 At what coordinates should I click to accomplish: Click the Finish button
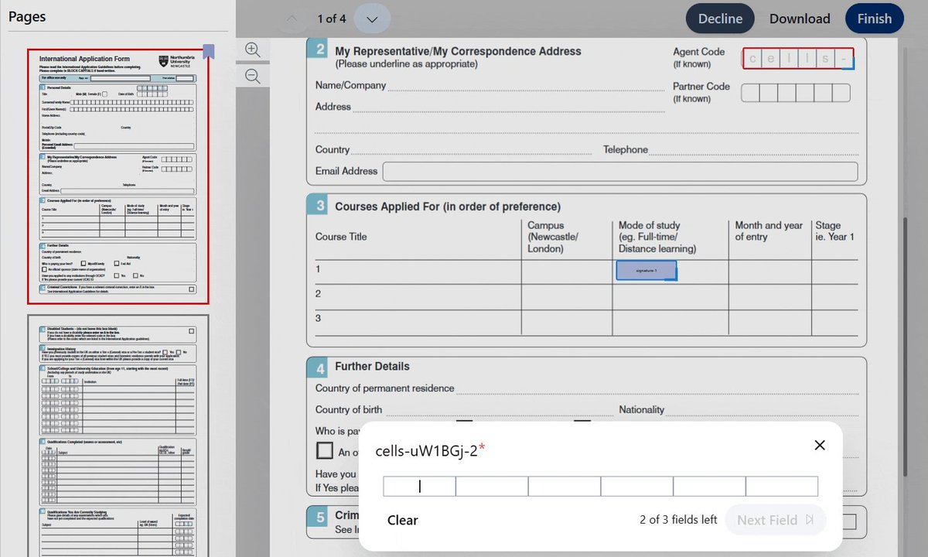pyautogui.click(x=875, y=19)
